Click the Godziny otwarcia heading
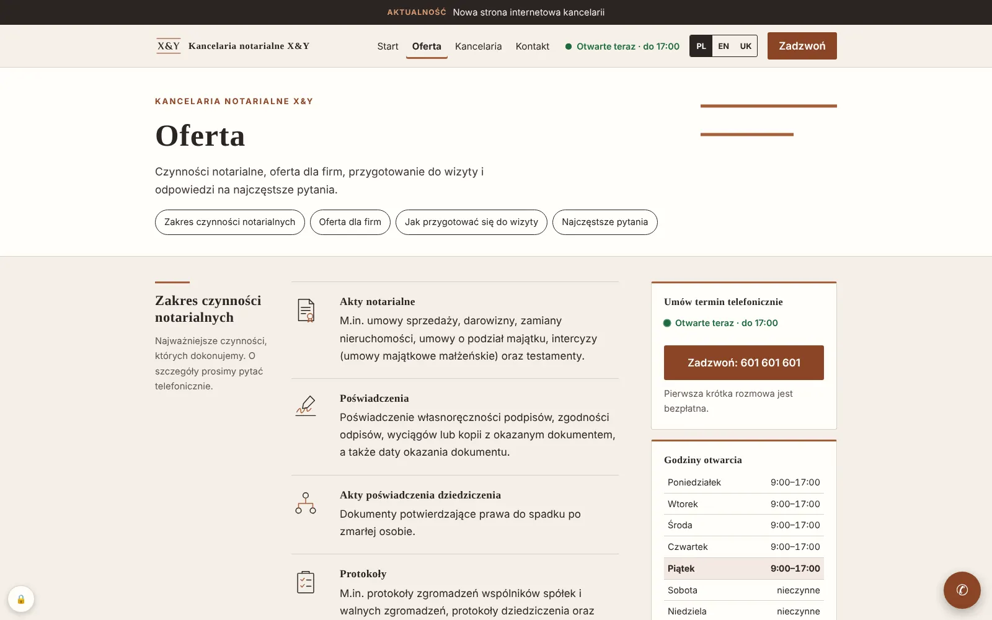The height and width of the screenshot is (620, 992). (x=702, y=460)
